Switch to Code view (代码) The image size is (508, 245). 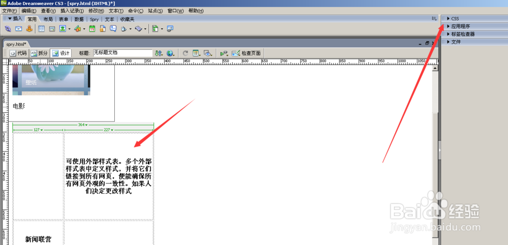point(18,53)
